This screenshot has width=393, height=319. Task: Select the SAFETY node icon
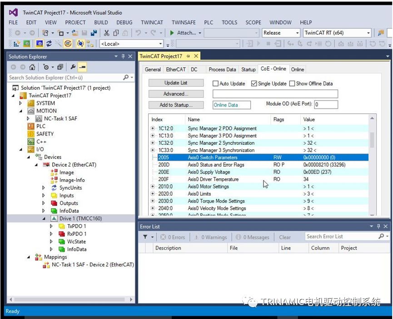coord(31,134)
